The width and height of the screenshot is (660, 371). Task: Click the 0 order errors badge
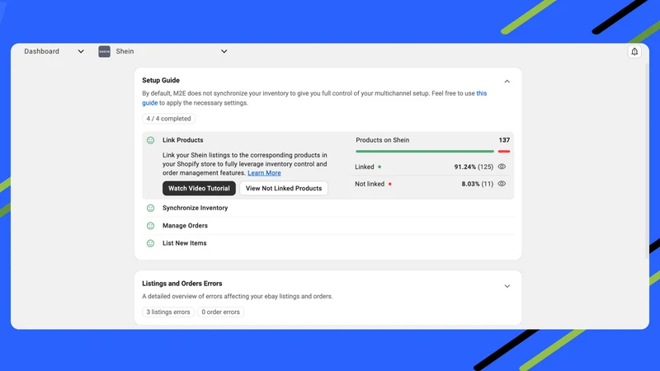220,312
